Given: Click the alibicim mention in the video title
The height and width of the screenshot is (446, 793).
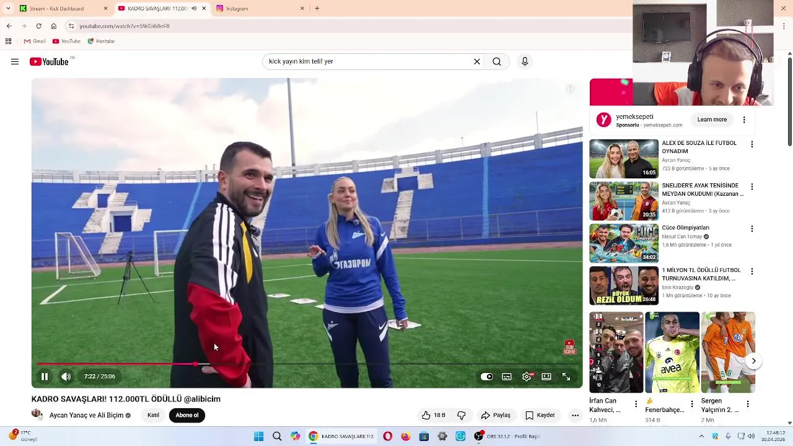Looking at the screenshot, I should tap(202, 399).
